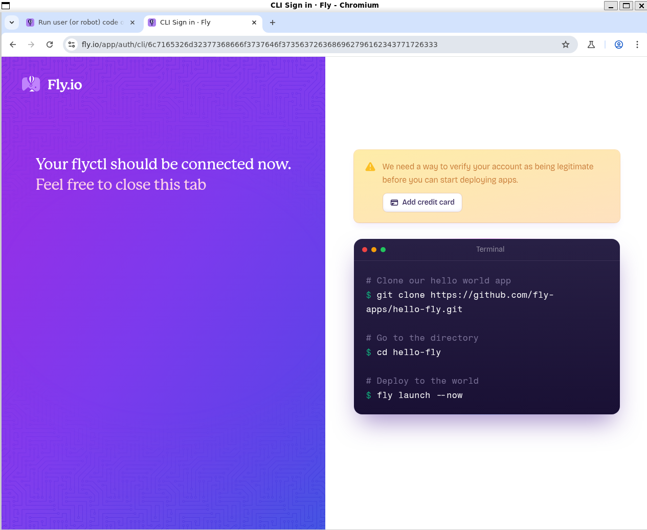Click the orange dot in Terminal header
This screenshot has width=647, height=530.
pos(374,250)
